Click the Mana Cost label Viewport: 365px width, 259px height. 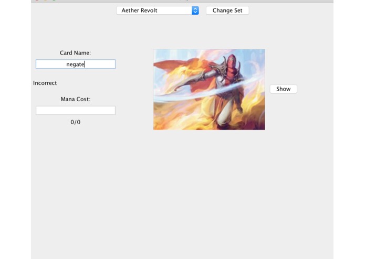point(76,99)
